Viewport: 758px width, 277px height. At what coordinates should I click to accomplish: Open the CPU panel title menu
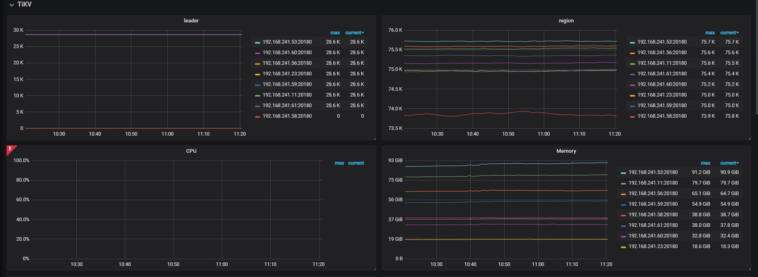click(191, 151)
